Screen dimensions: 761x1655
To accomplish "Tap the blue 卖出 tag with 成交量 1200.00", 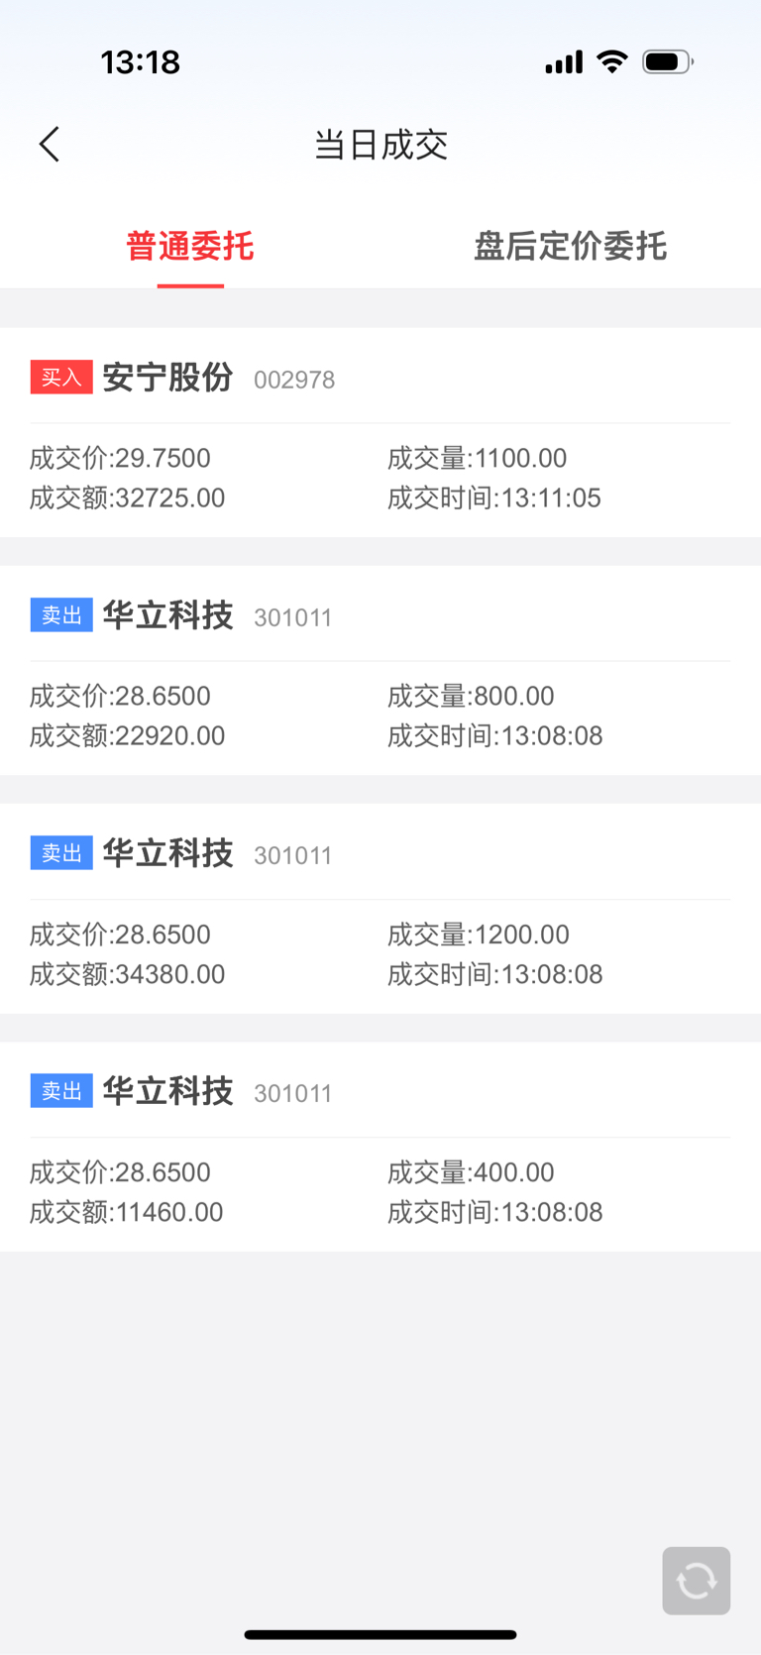I will (61, 852).
